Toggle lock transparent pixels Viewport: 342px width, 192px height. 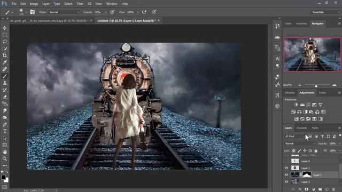tap(294, 150)
